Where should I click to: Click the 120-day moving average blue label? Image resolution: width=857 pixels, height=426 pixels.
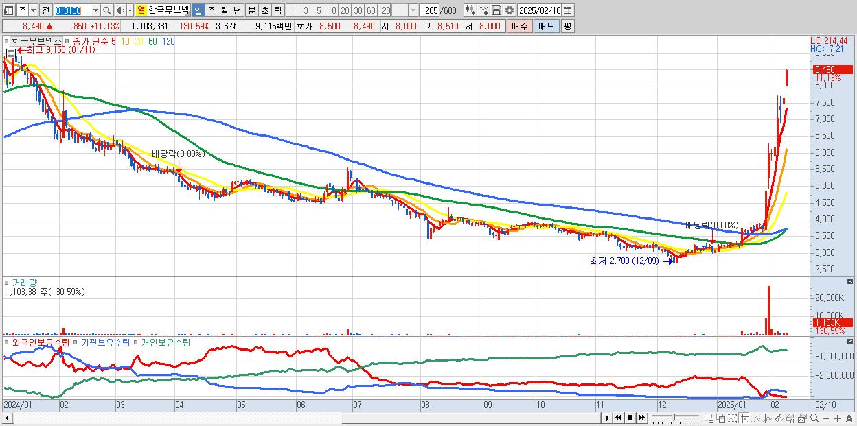point(168,41)
